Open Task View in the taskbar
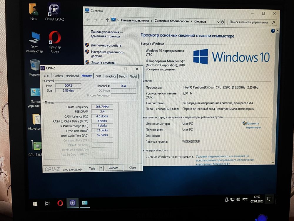The height and width of the screenshot is (221, 294). (47, 204)
